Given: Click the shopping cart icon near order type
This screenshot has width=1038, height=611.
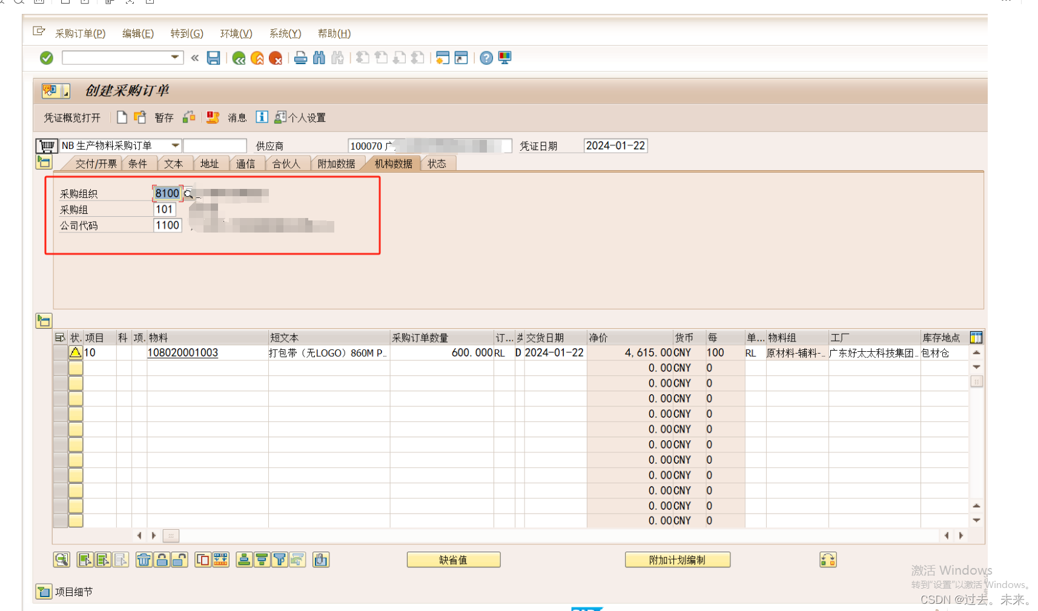Looking at the screenshot, I should coord(47,146).
